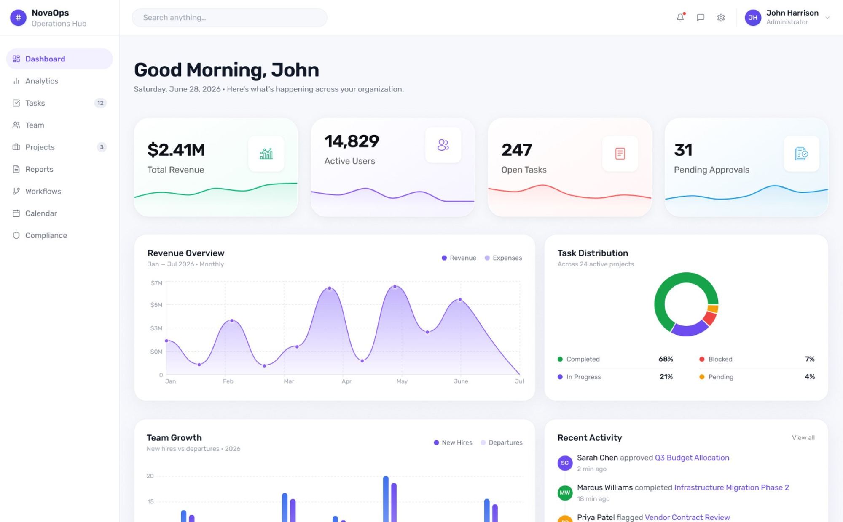
Task: Click the Tasks badge showing 12
Action: (x=100, y=103)
